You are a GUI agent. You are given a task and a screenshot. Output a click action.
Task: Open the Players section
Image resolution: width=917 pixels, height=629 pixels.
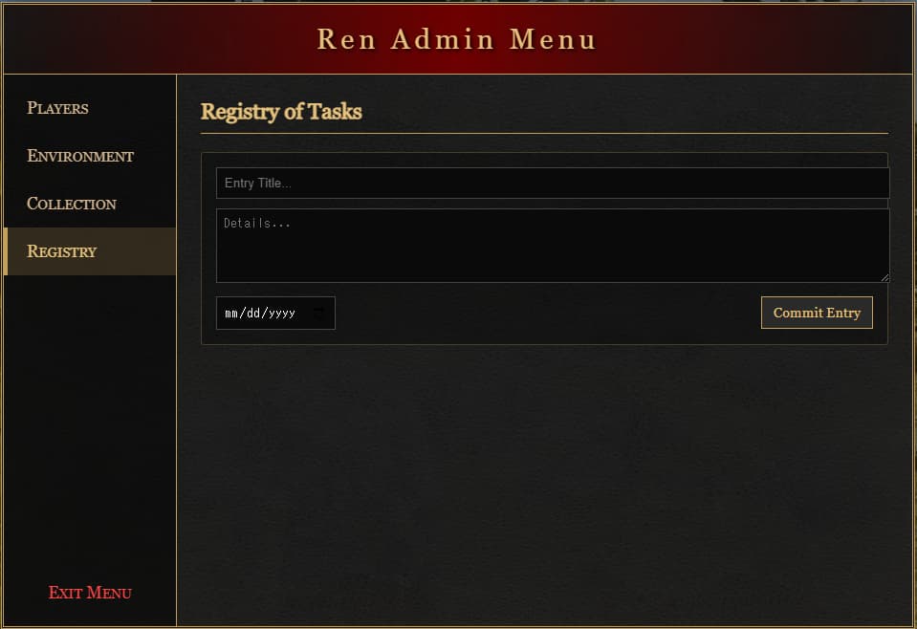58,108
